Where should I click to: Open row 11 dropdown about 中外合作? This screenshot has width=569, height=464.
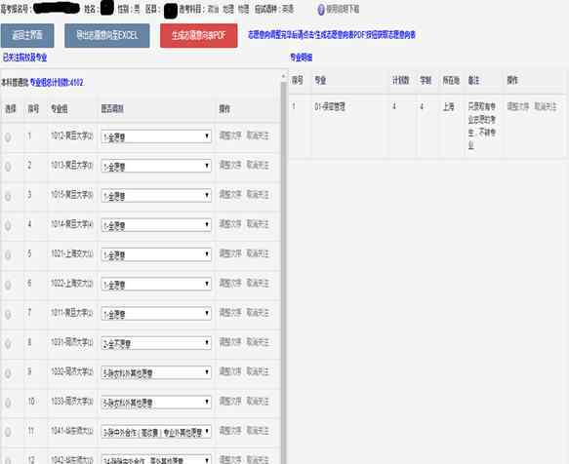point(156,432)
